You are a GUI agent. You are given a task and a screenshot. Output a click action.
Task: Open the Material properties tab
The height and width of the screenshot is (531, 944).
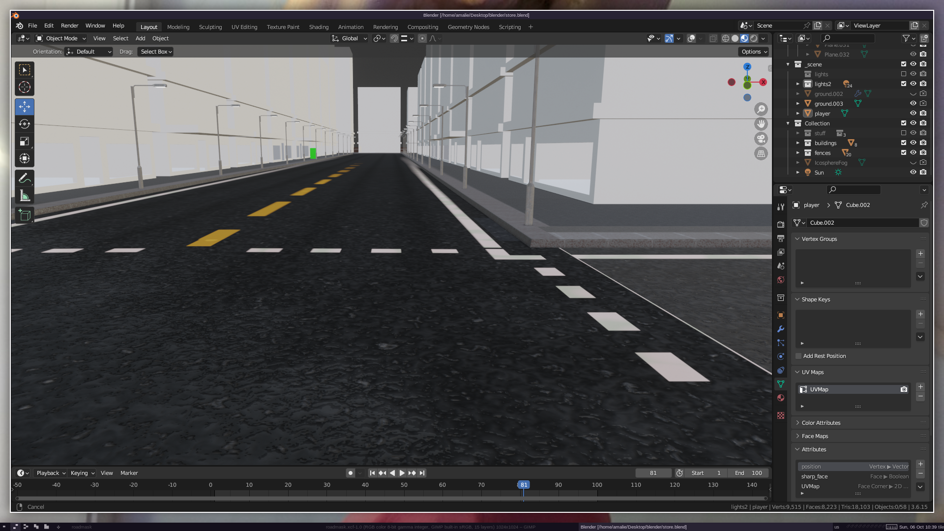click(x=780, y=398)
